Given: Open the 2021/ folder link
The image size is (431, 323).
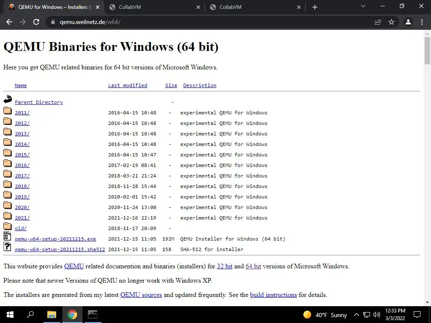Looking at the screenshot, I should (x=22, y=218).
